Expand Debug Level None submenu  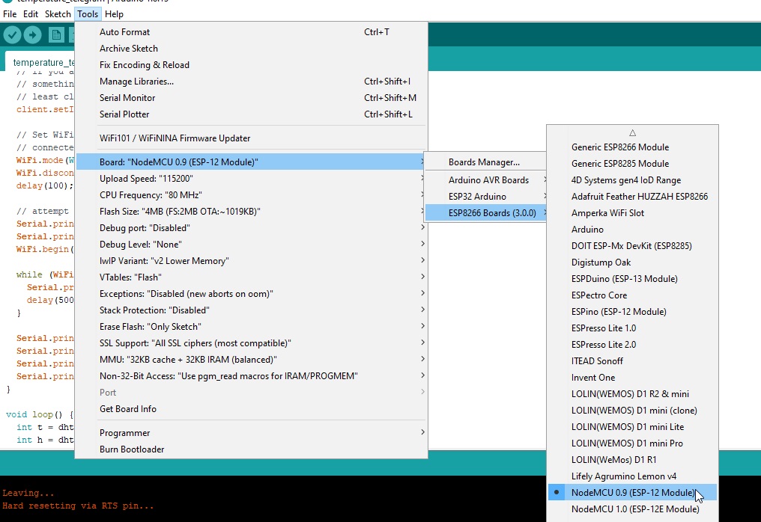click(x=252, y=245)
